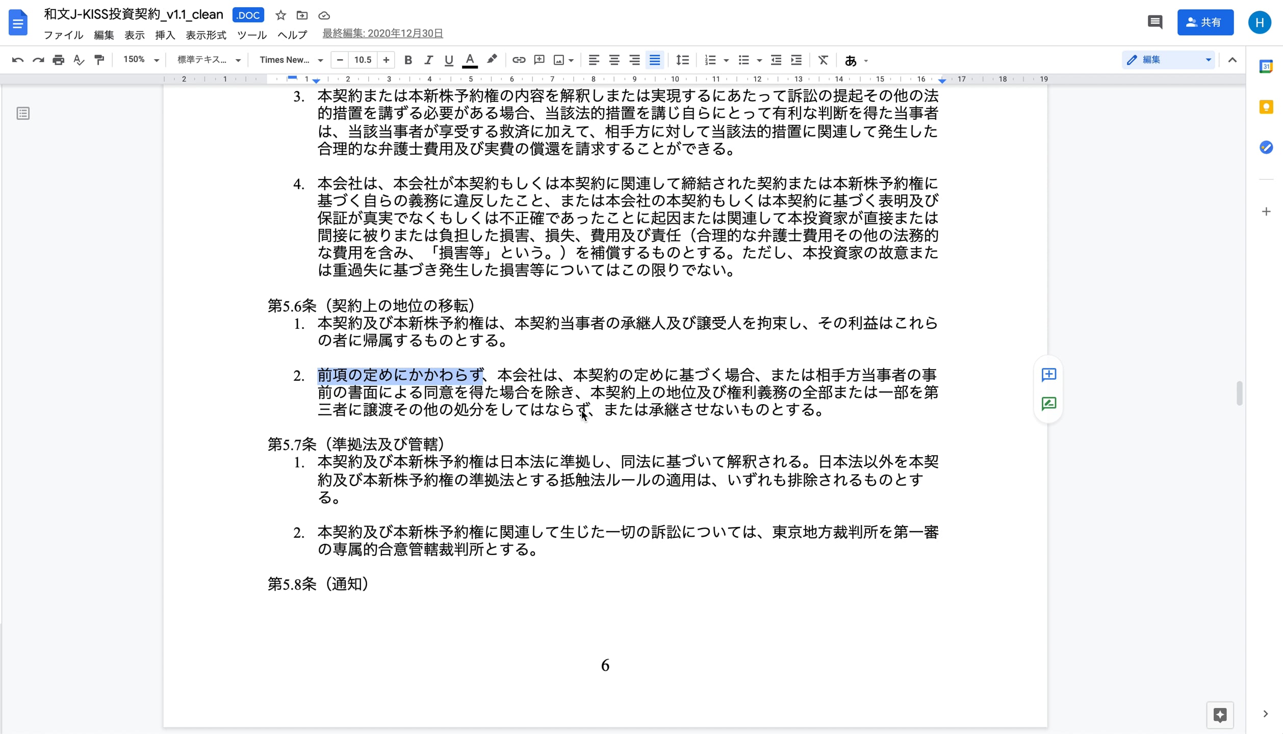Enable right text alignment

tap(634, 60)
